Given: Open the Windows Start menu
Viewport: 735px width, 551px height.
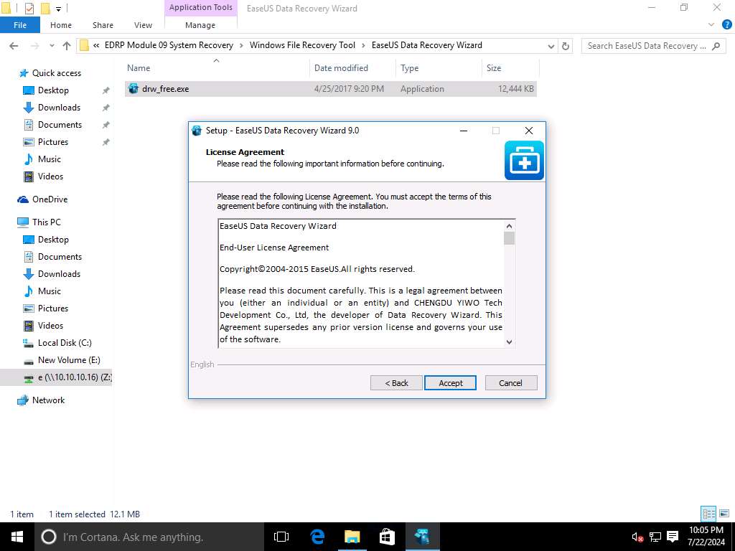Looking at the screenshot, I should pos(17,537).
